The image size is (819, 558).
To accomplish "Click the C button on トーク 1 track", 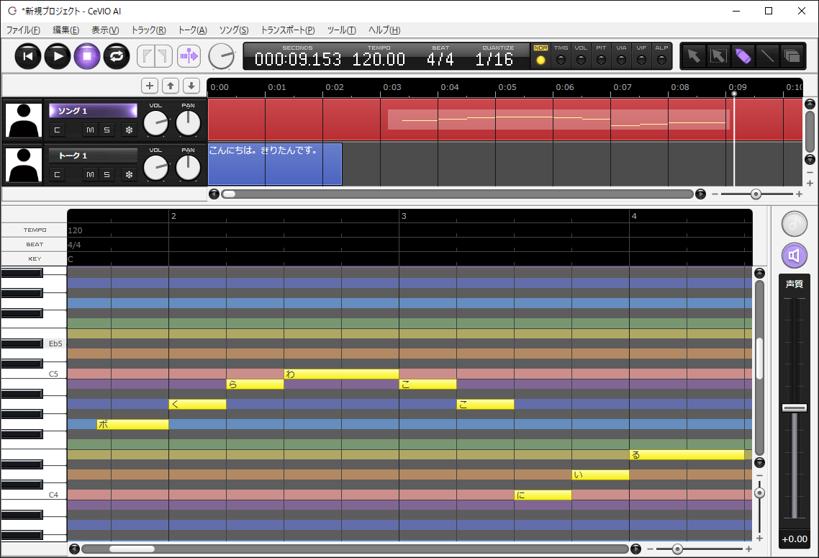I will click(x=58, y=174).
